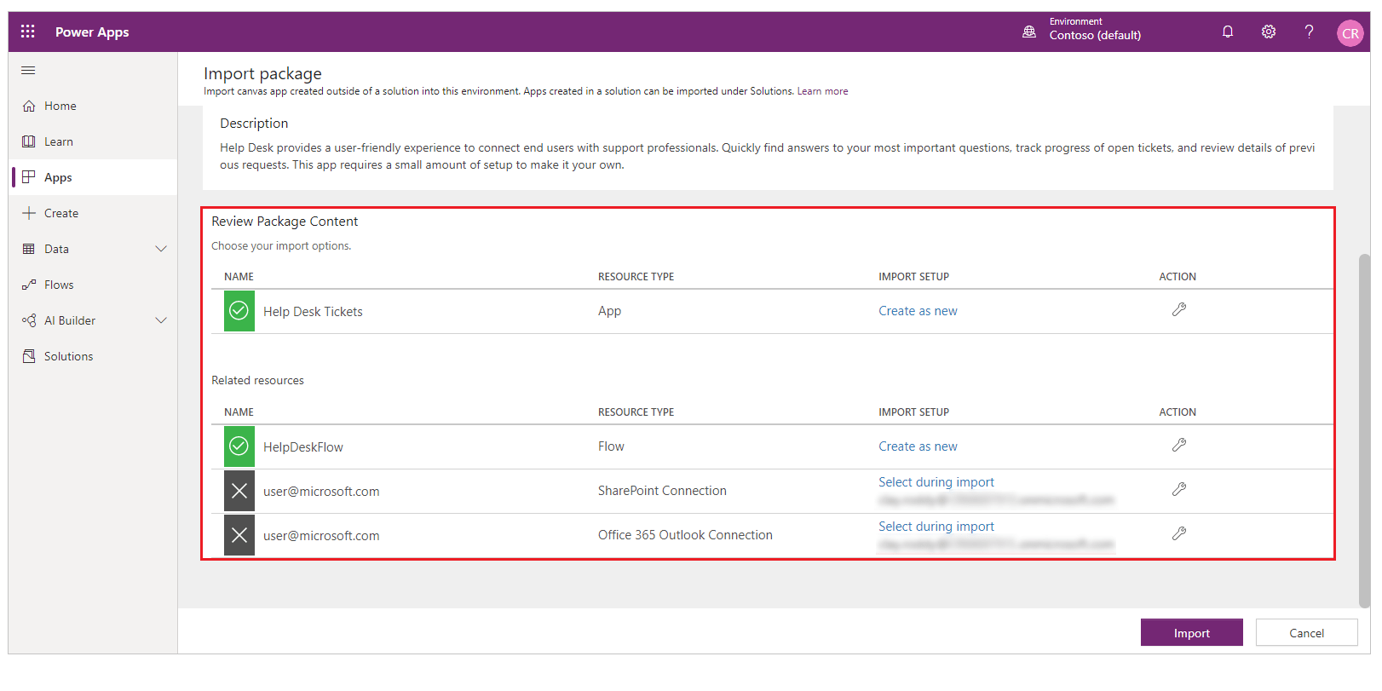
Task: Open the settings gear
Action: 1269,32
